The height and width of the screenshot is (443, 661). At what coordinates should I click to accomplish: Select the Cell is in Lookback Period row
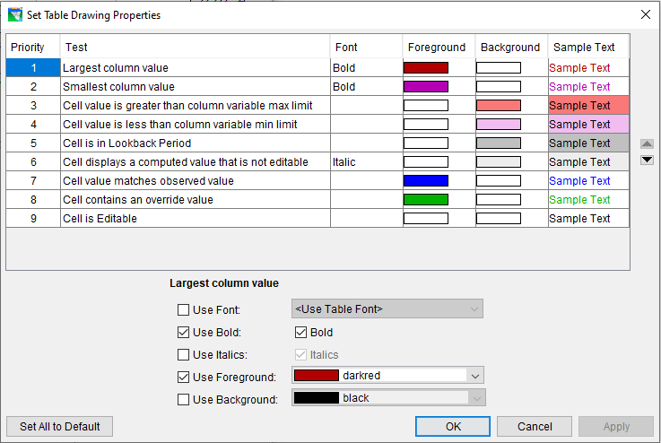coord(317,143)
